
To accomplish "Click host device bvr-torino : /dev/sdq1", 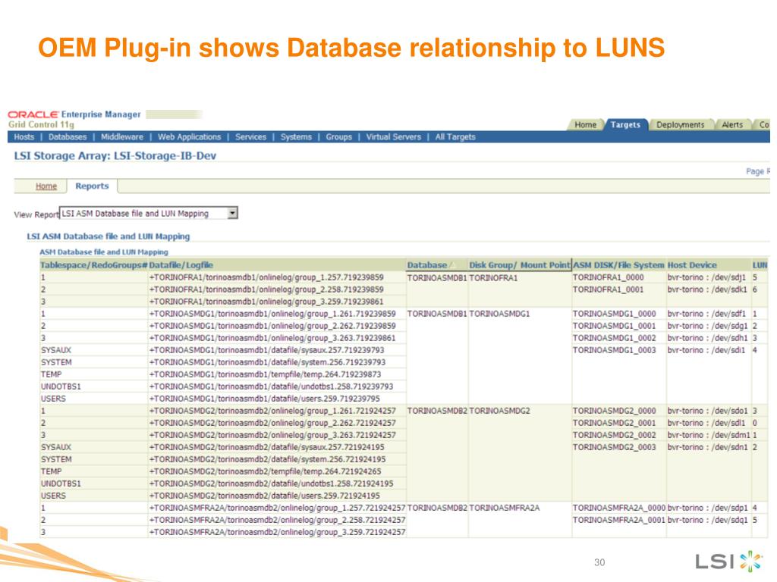I will [x=708, y=520].
